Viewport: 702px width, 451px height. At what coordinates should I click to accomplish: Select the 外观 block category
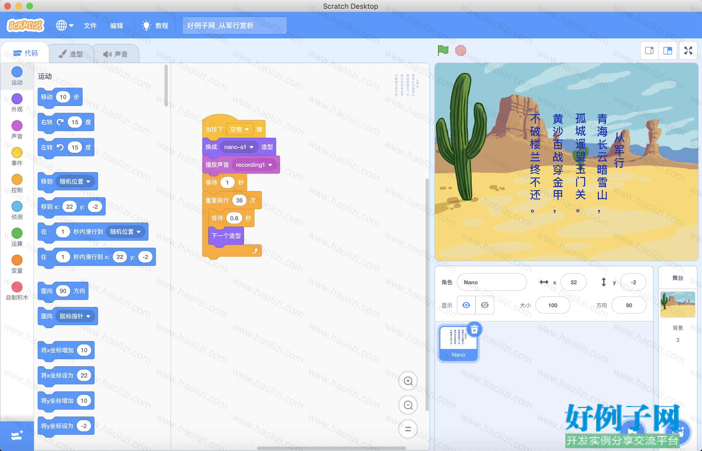point(17,103)
